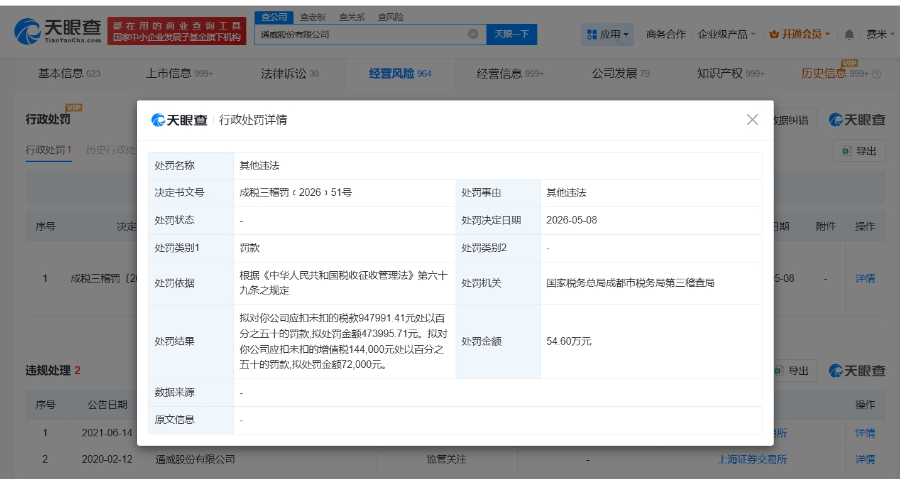900x479 pixels.
Task: Click the 处罚结果 description text
Action: 344,342
